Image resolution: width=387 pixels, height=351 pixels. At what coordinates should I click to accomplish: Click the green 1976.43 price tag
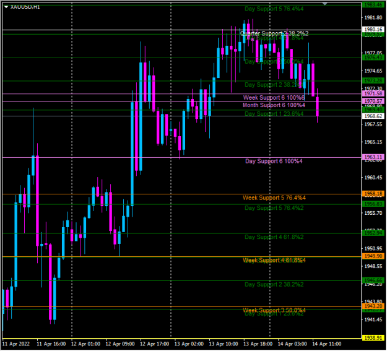[373, 58]
